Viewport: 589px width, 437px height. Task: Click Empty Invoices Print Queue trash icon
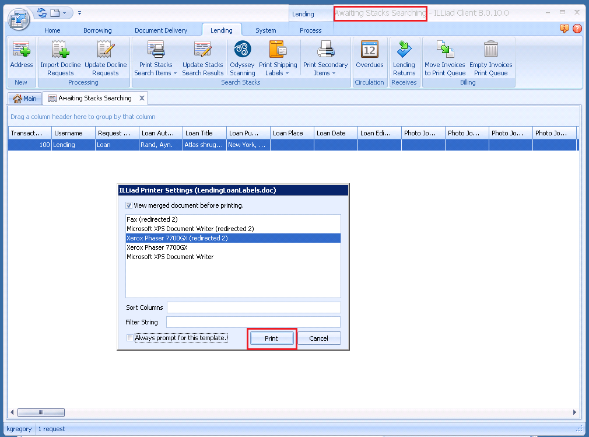(490, 51)
